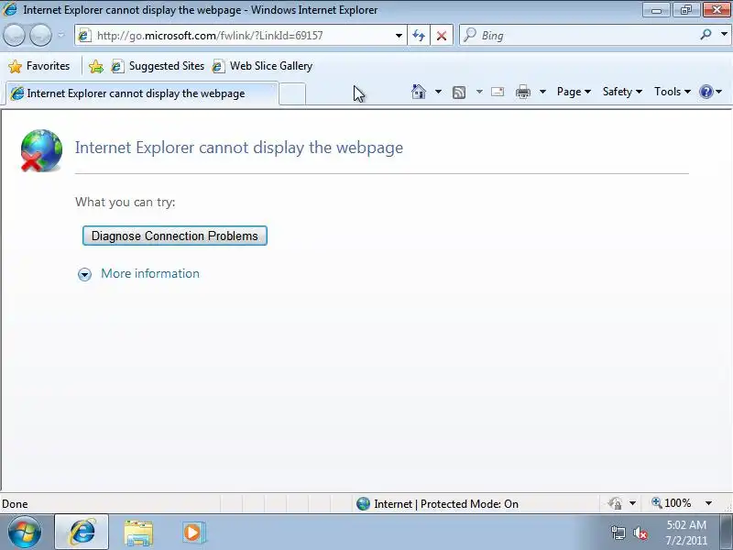Open the Windows Start menu
This screenshot has height=550, width=733.
(25, 533)
